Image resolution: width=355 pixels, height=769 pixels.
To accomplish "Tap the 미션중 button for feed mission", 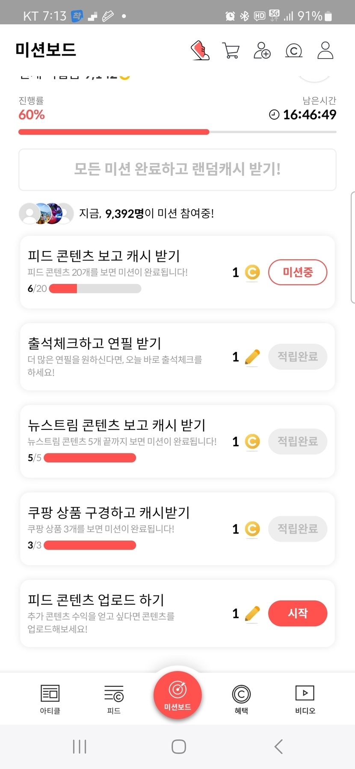I will [298, 272].
